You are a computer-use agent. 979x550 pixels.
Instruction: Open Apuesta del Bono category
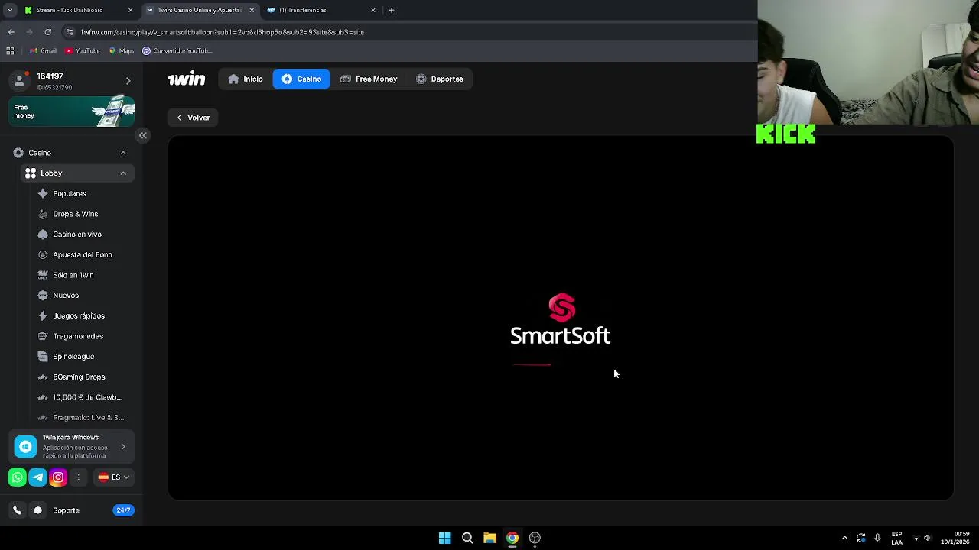pyautogui.click(x=82, y=254)
